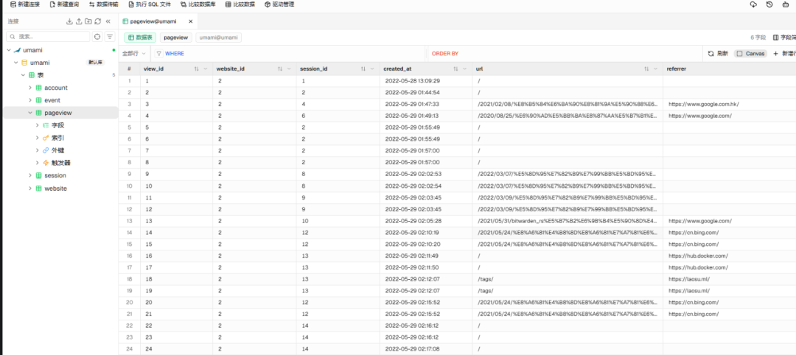Image resolution: width=796 pixels, height=355 pixels.
Task: Expand the 索引 indexes node
Action: tap(37, 138)
